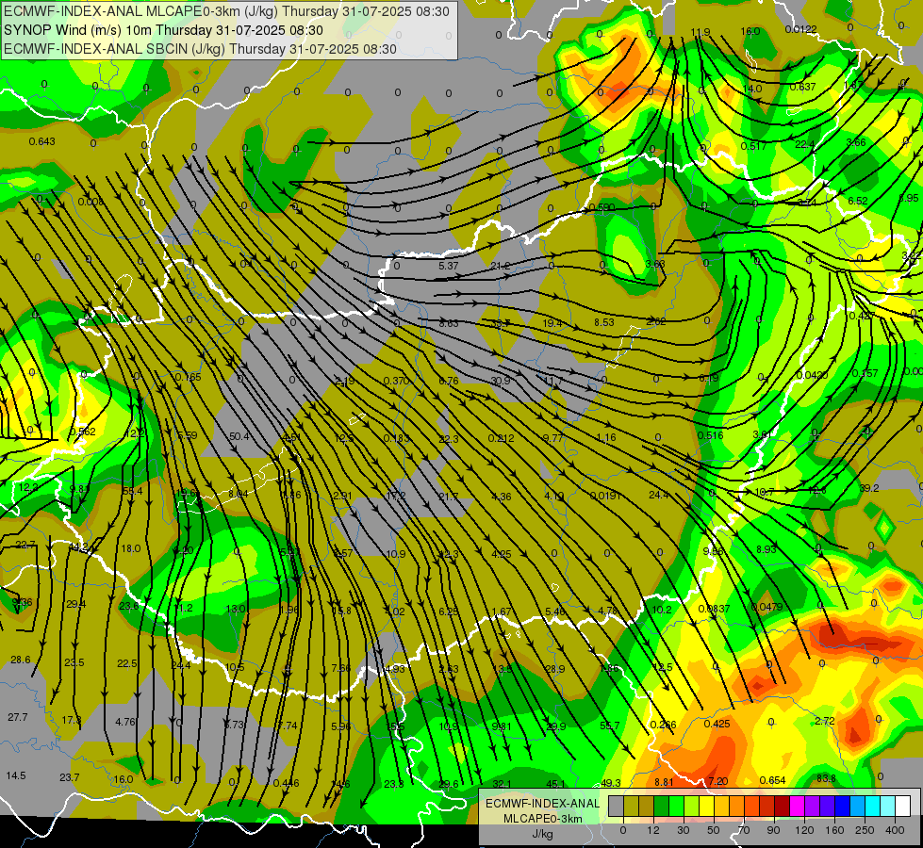This screenshot has height=848, width=923.
Task: Click the 'SYNOP Wind (m/s) 10m' header line
Action: [x=163, y=30]
